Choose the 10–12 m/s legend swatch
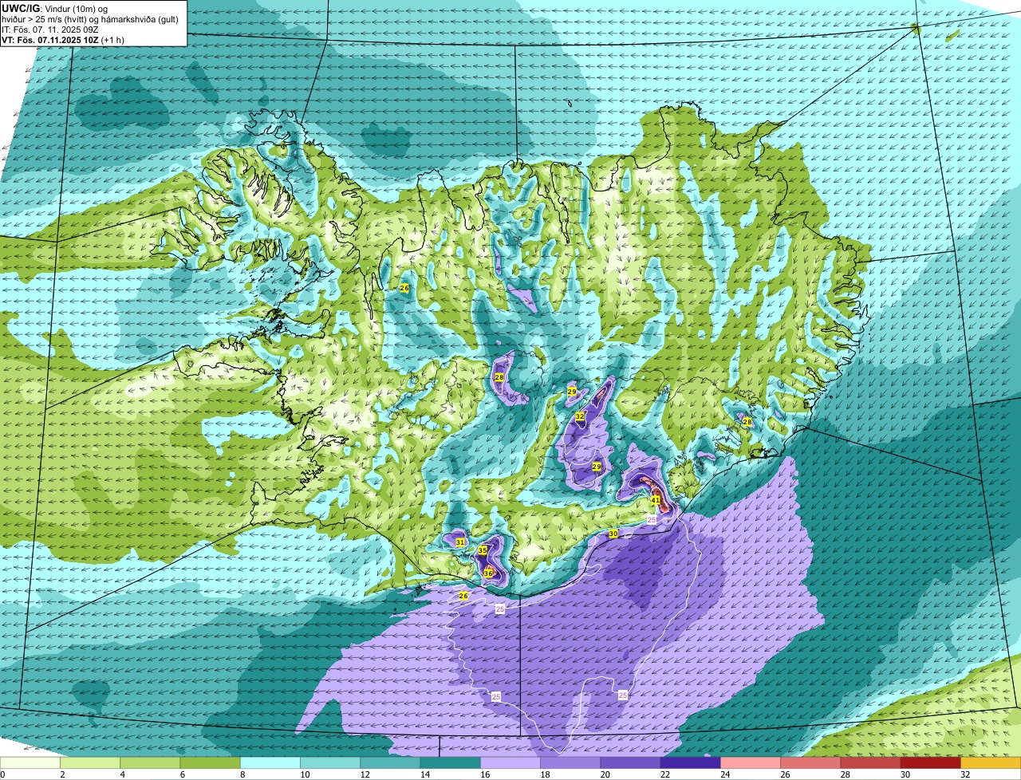The height and width of the screenshot is (780, 1021). (330, 763)
